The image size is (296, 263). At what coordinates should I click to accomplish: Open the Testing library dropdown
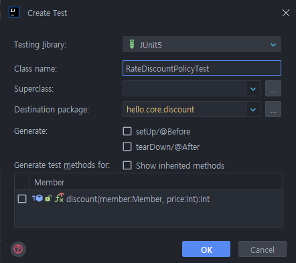(x=202, y=44)
